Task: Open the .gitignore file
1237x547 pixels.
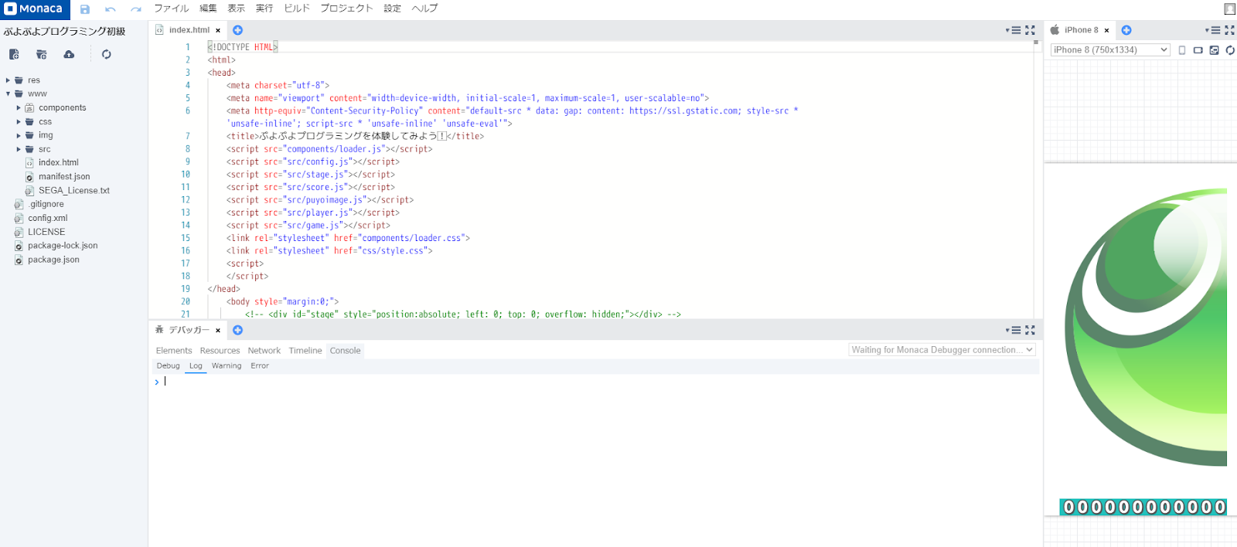Action: [x=46, y=205]
